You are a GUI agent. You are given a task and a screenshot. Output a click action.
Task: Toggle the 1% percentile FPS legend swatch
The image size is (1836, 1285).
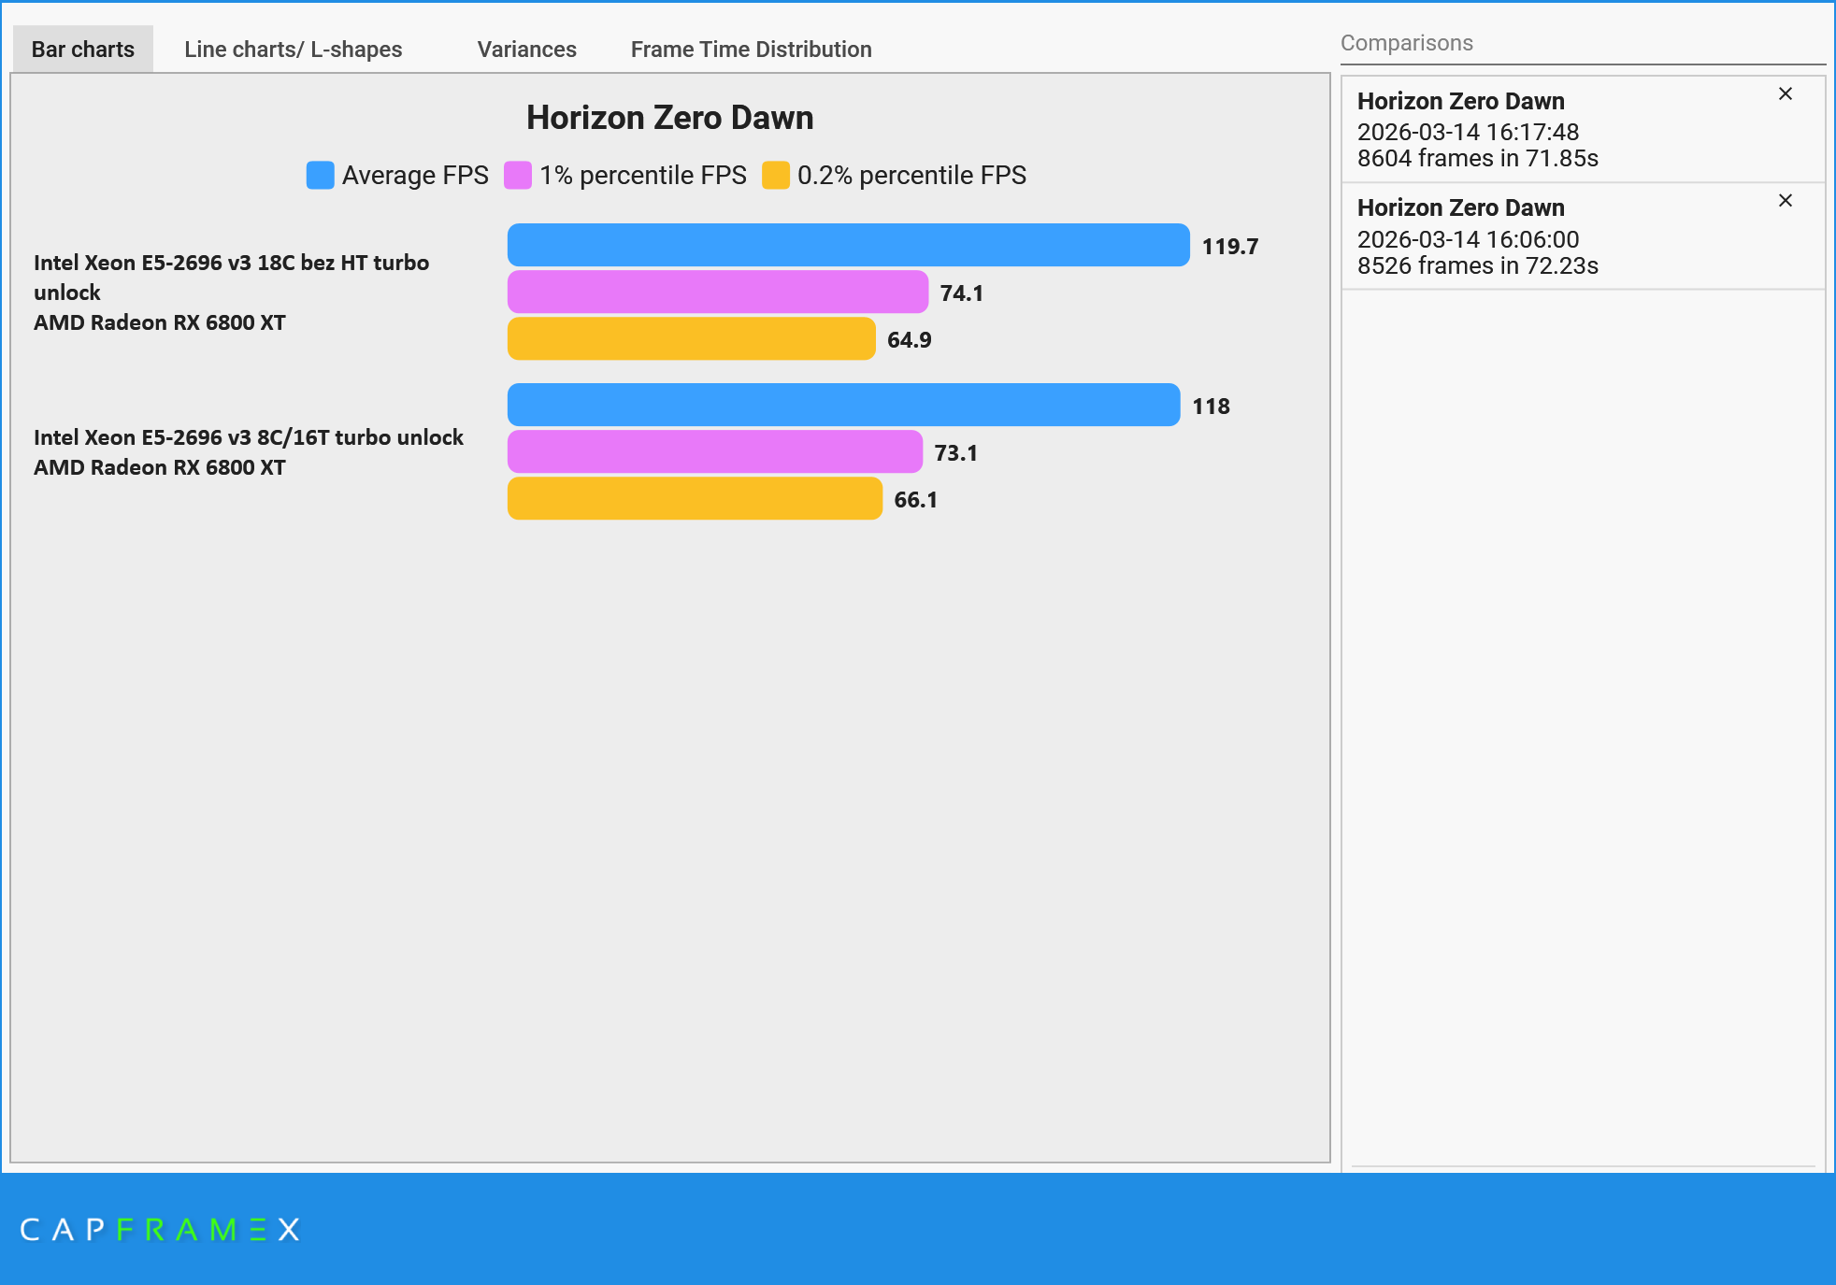click(x=517, y=175)
